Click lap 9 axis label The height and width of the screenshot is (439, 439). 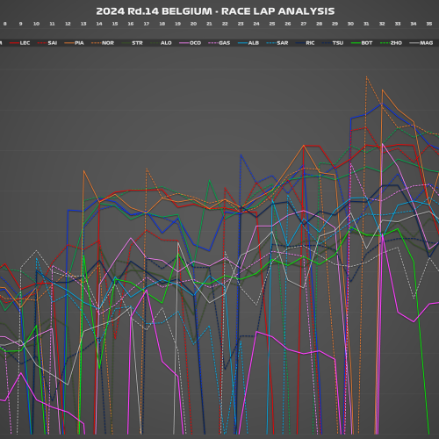(21, 24)
